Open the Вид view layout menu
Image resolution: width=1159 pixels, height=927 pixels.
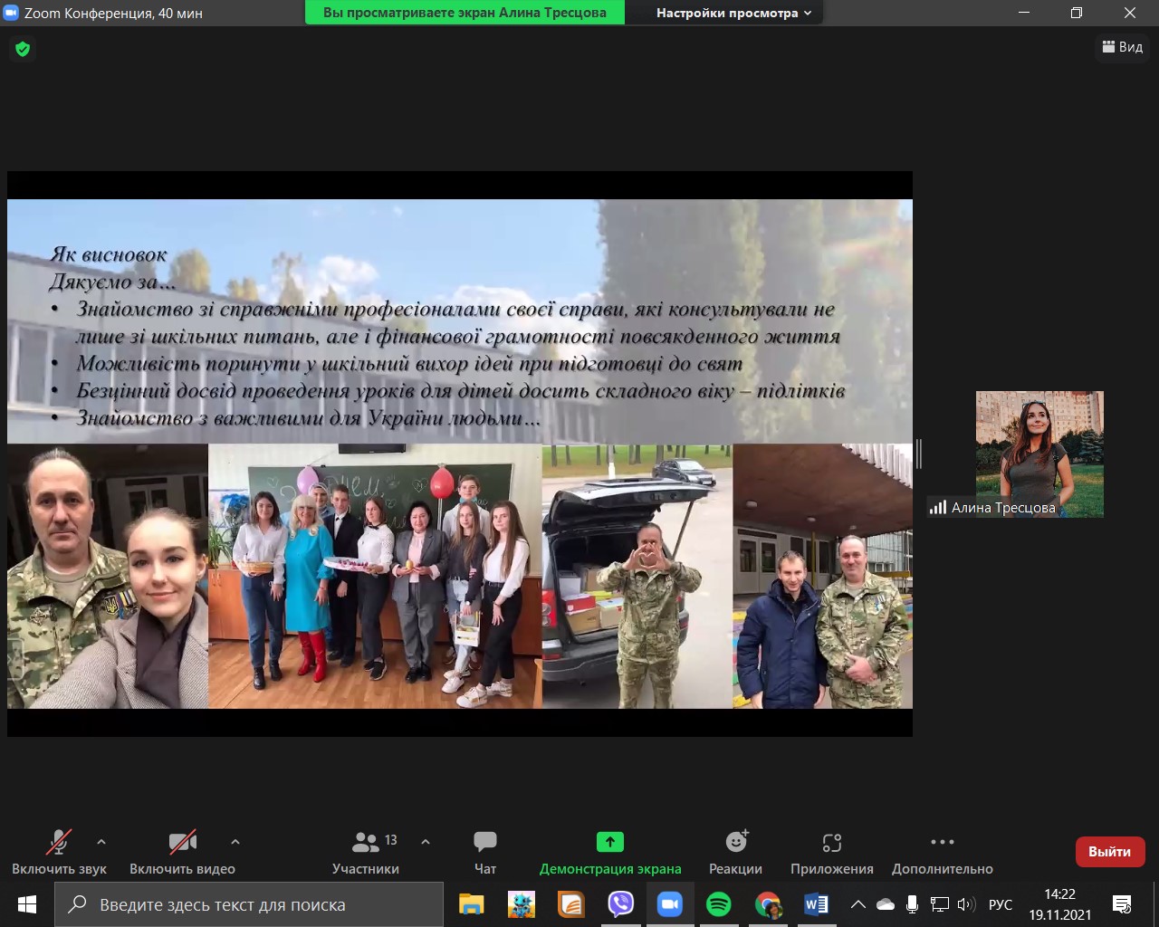[x=1123, y=47]
